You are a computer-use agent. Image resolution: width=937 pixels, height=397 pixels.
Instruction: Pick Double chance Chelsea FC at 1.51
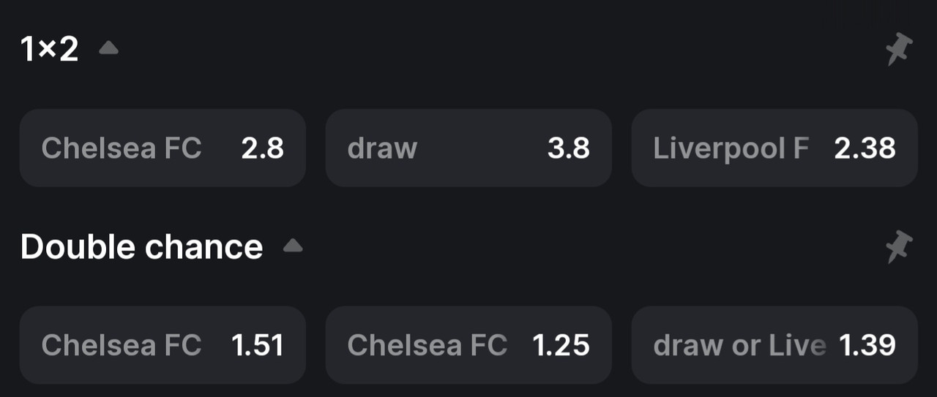click(163, 345)
